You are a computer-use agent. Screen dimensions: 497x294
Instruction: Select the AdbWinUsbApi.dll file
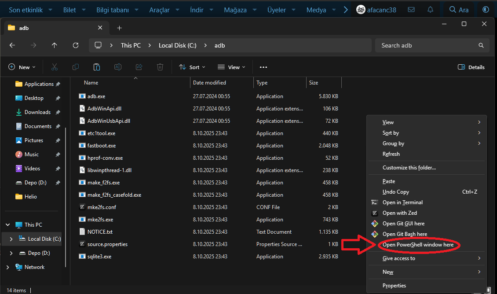109,121
